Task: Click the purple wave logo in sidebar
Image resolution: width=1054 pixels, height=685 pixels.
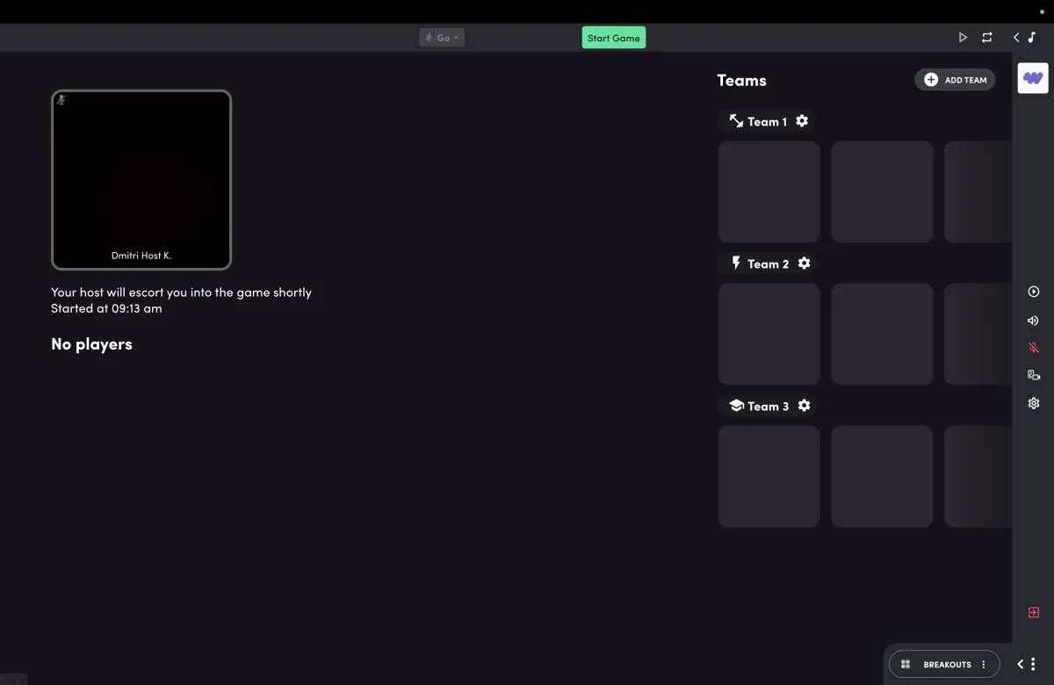Action: [x=1033, y=78]
